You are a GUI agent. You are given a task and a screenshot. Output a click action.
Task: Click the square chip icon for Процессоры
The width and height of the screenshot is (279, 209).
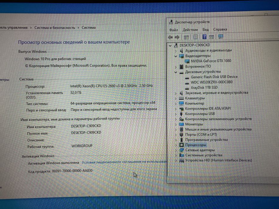pos(182,145)
